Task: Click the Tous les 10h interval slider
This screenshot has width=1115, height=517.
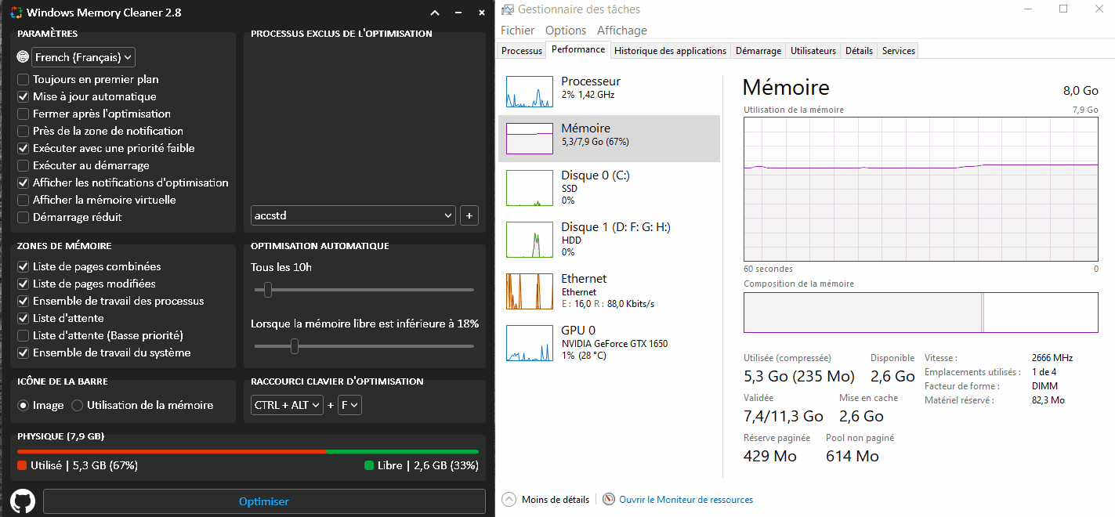Action: click(268, 290)
